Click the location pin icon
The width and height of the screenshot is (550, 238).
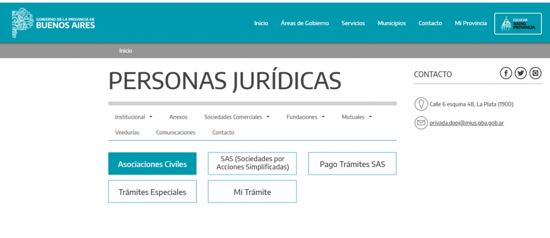(x=421, y=104)
